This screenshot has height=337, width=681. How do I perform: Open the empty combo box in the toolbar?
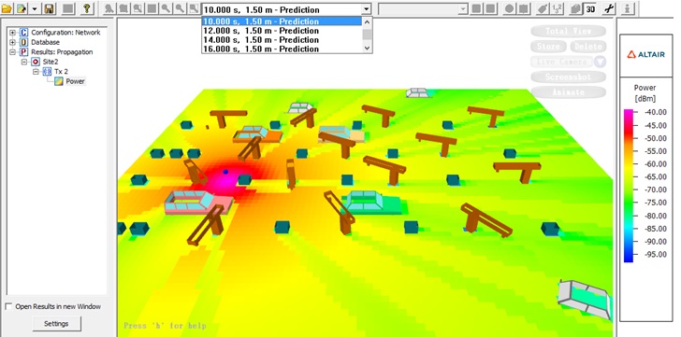[x=423, y=9]
